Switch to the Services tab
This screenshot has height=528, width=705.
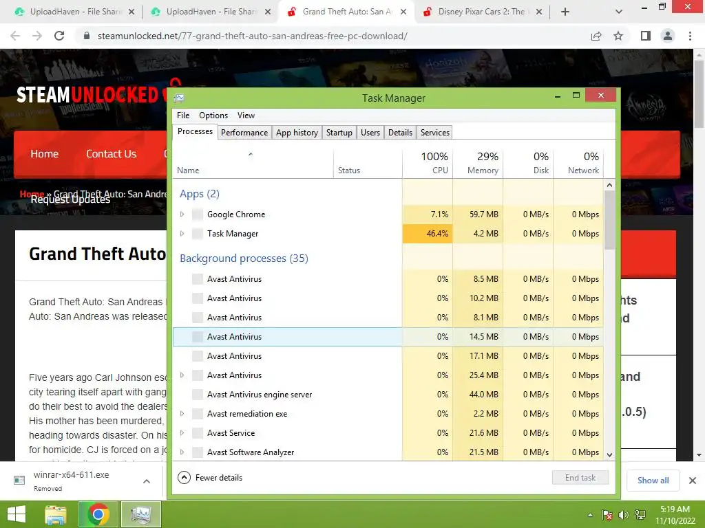click(435, 133)
